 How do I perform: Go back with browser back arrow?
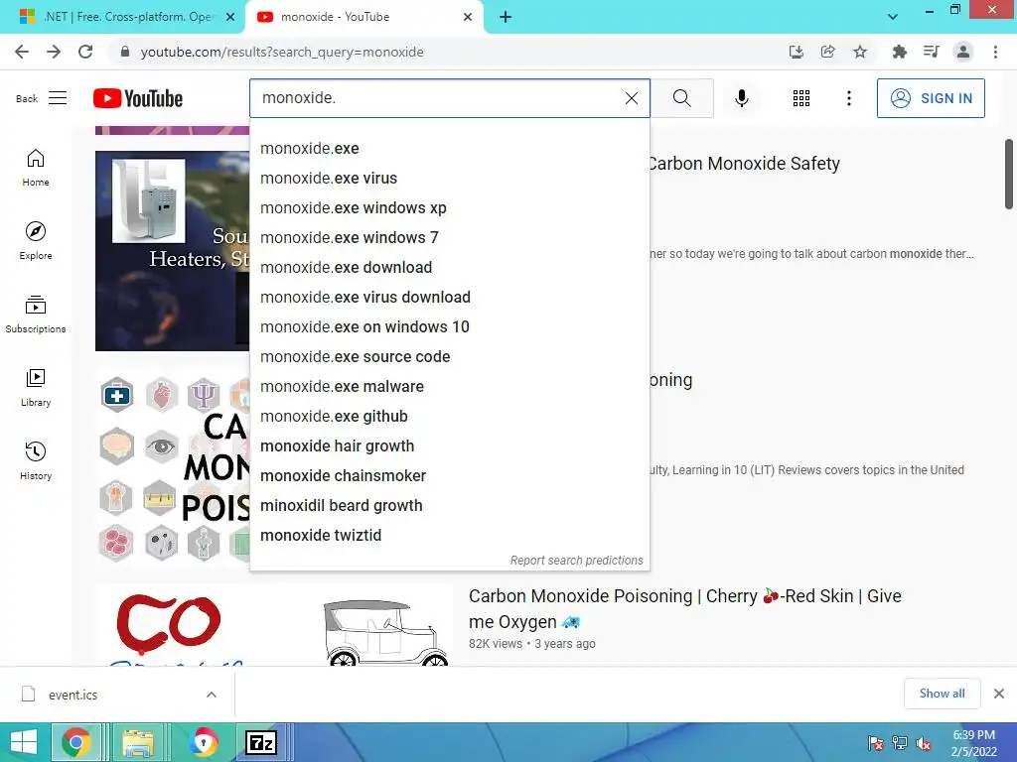tap(22, 52)
